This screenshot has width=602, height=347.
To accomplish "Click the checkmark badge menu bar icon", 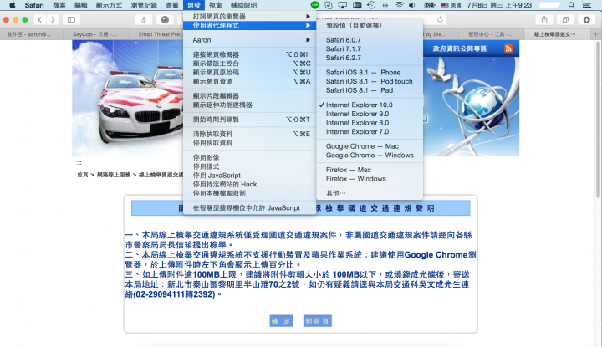I will pyautogui.click(x=329, y=5).
